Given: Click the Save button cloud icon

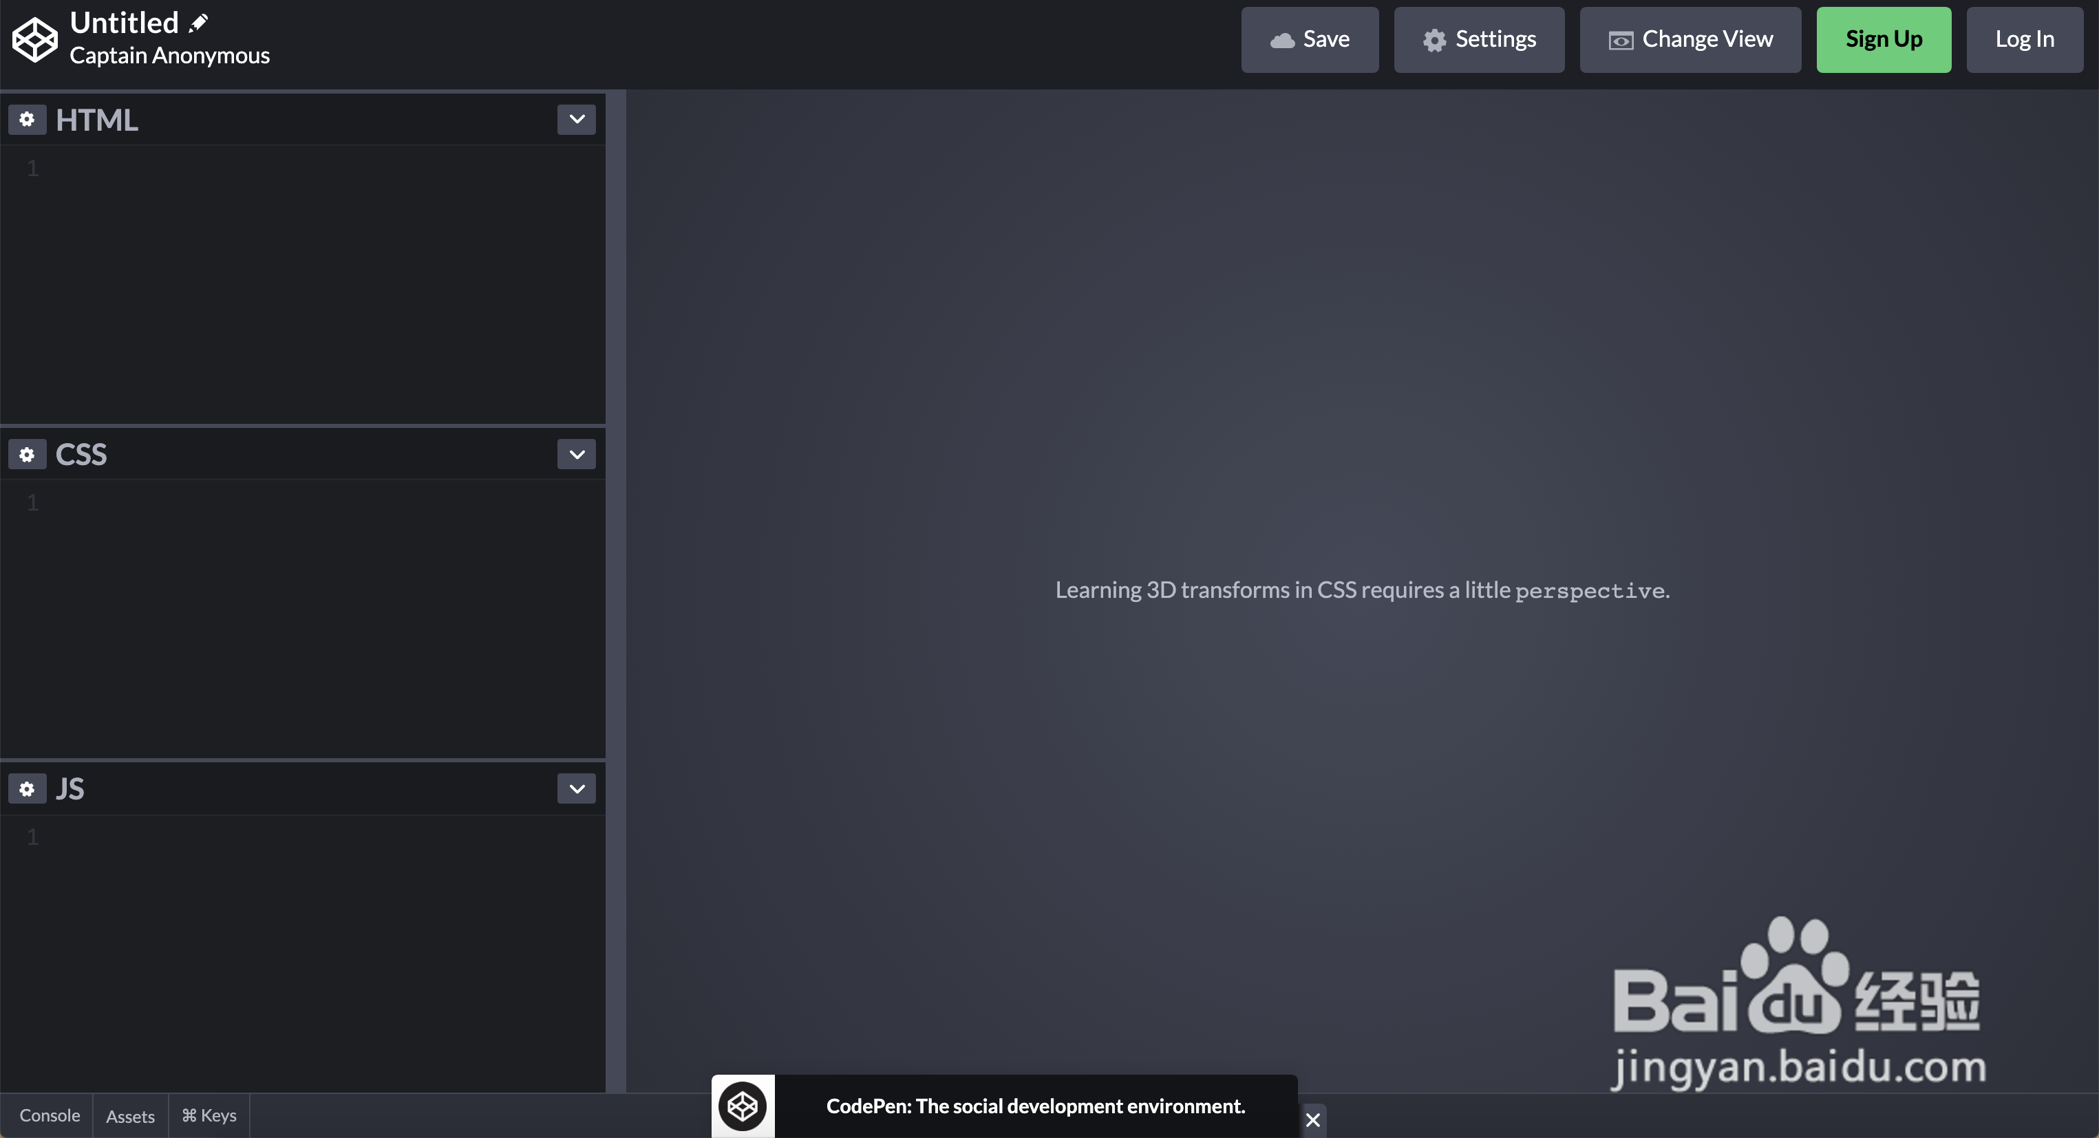Looking at the screenshot, I should (x=1279, y=39).
